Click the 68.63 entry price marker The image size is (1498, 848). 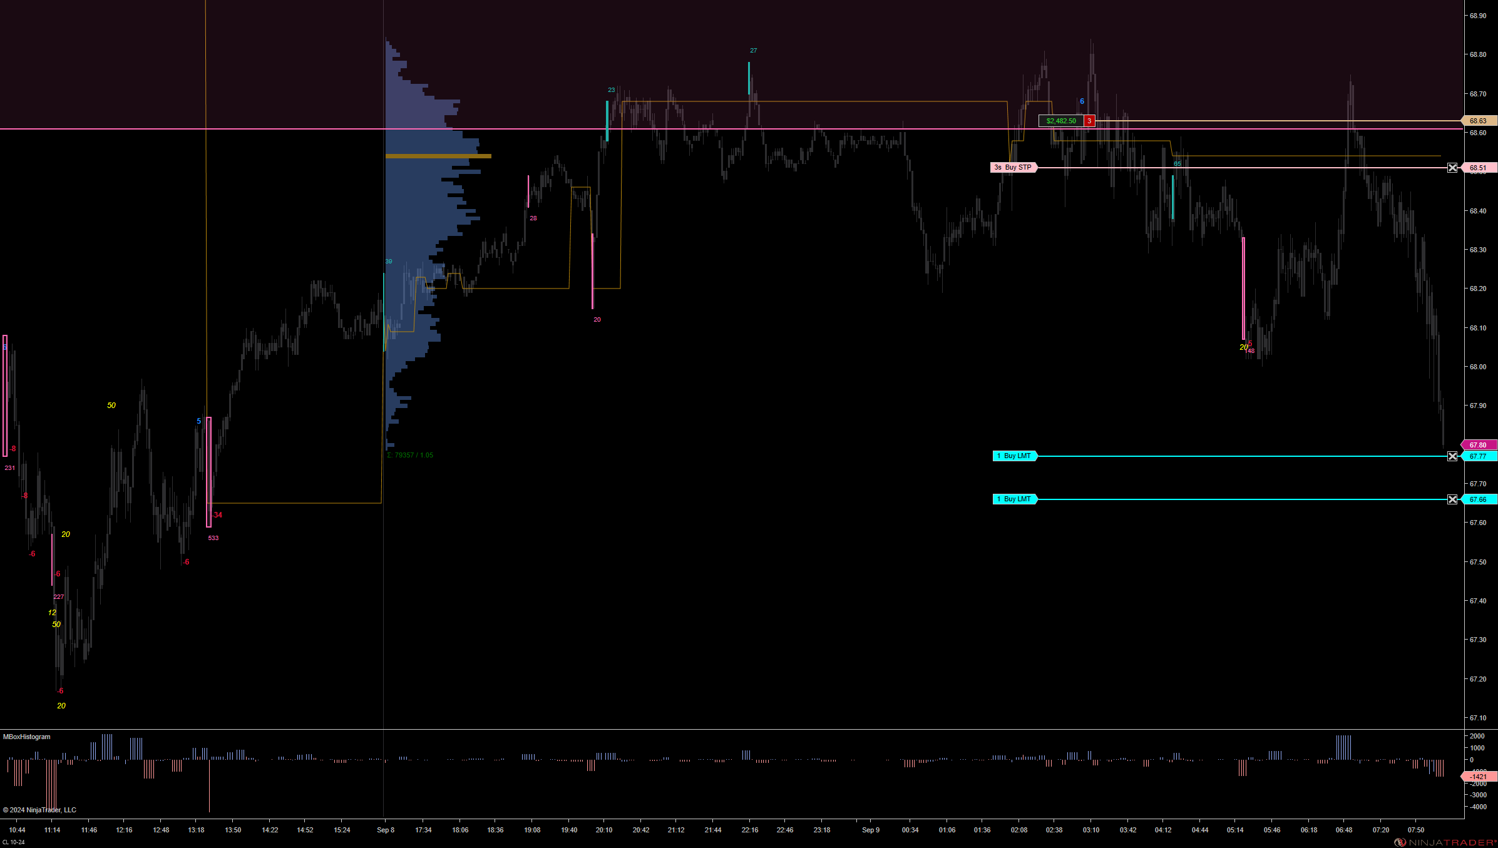(x=1479, y=121)
